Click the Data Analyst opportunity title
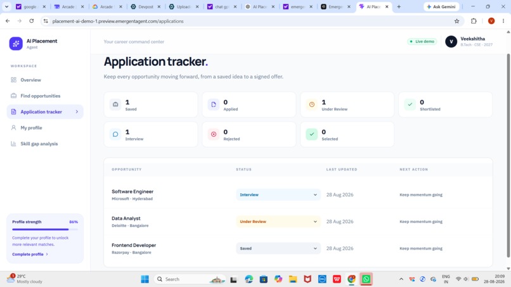Screen dimensions: 511x287 tap(126, 219)
